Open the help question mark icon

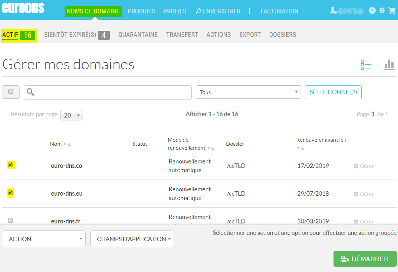372,11
